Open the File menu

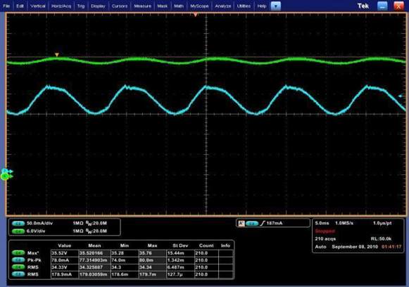tap(6, 6)
